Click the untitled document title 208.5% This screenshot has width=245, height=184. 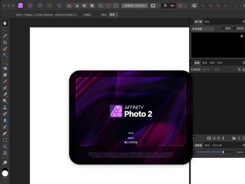pyautogui.click(x=134, y=6)
